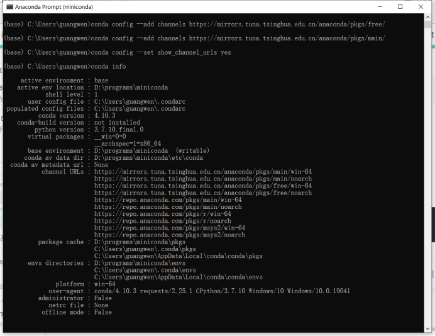Image resolution: width=435 pixels, height=336 pixels.
Task: Click tsinghua pkgs/main/win-64 URL
Action: [203, 172]
